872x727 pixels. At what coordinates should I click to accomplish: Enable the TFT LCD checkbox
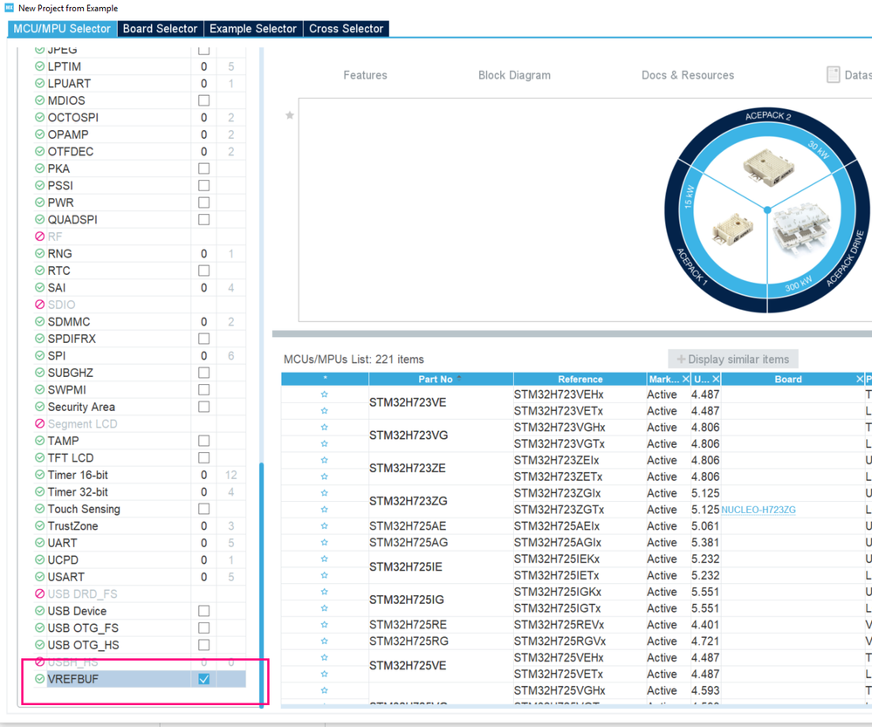tap(204, 457)
